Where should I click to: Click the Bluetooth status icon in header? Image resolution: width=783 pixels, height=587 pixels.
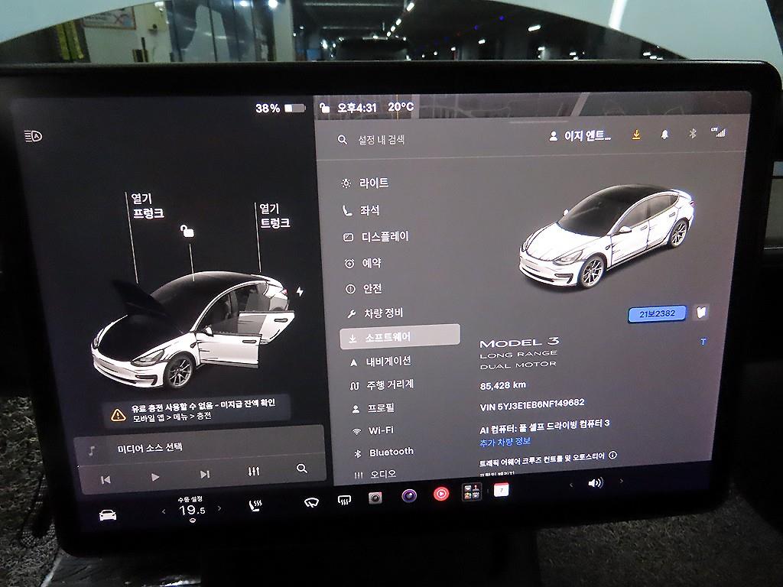692,133
